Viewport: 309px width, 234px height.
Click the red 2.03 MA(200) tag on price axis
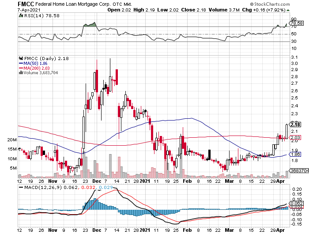[295, 138]
